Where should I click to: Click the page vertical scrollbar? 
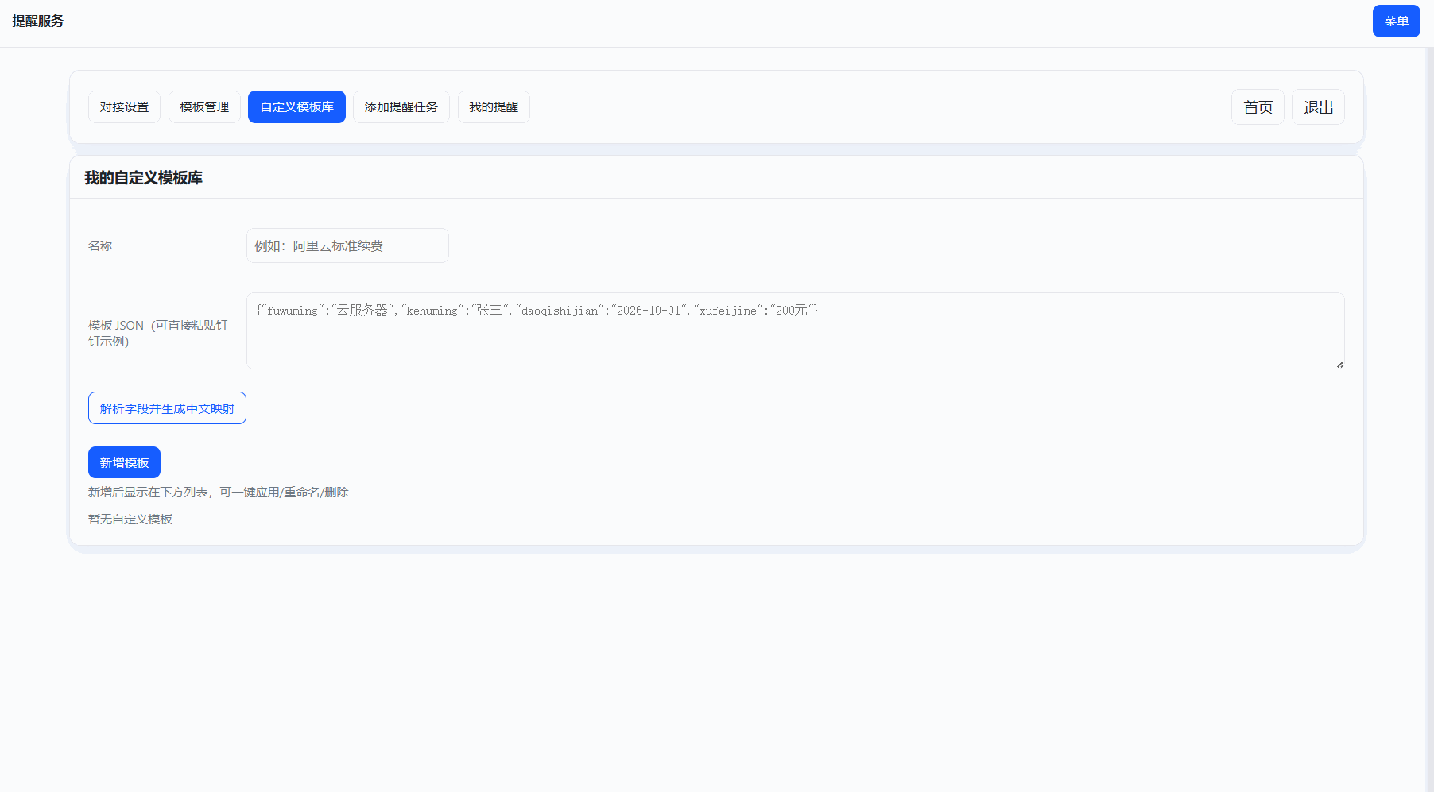(1429, 397)
